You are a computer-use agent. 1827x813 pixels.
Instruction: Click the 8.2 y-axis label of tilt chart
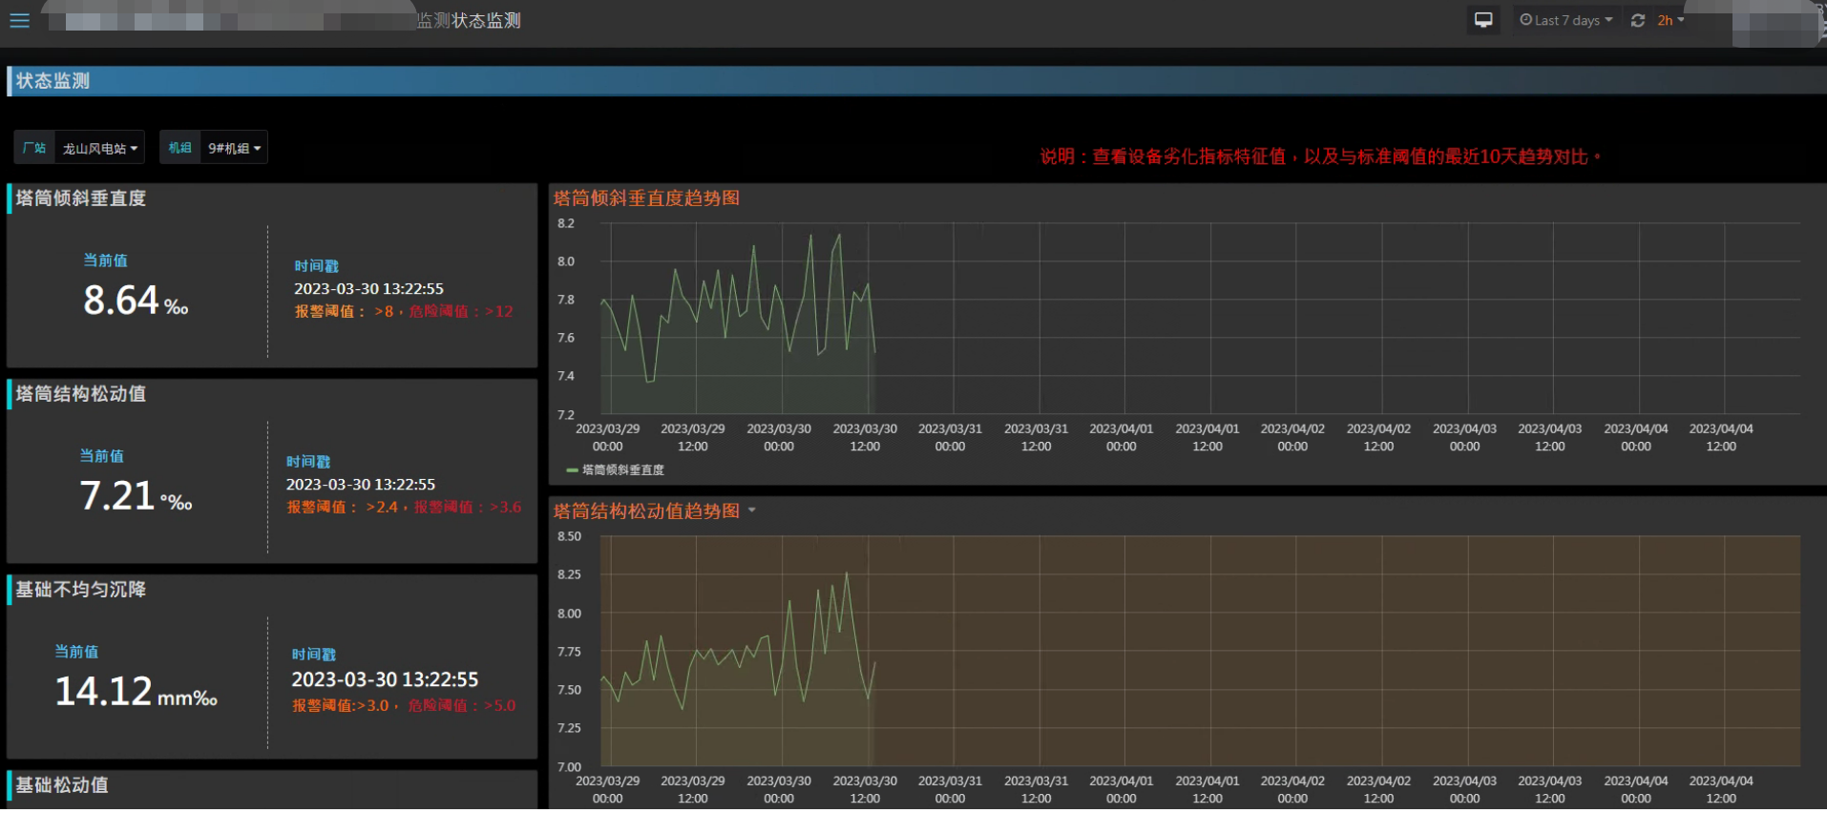tap(566, 223)
